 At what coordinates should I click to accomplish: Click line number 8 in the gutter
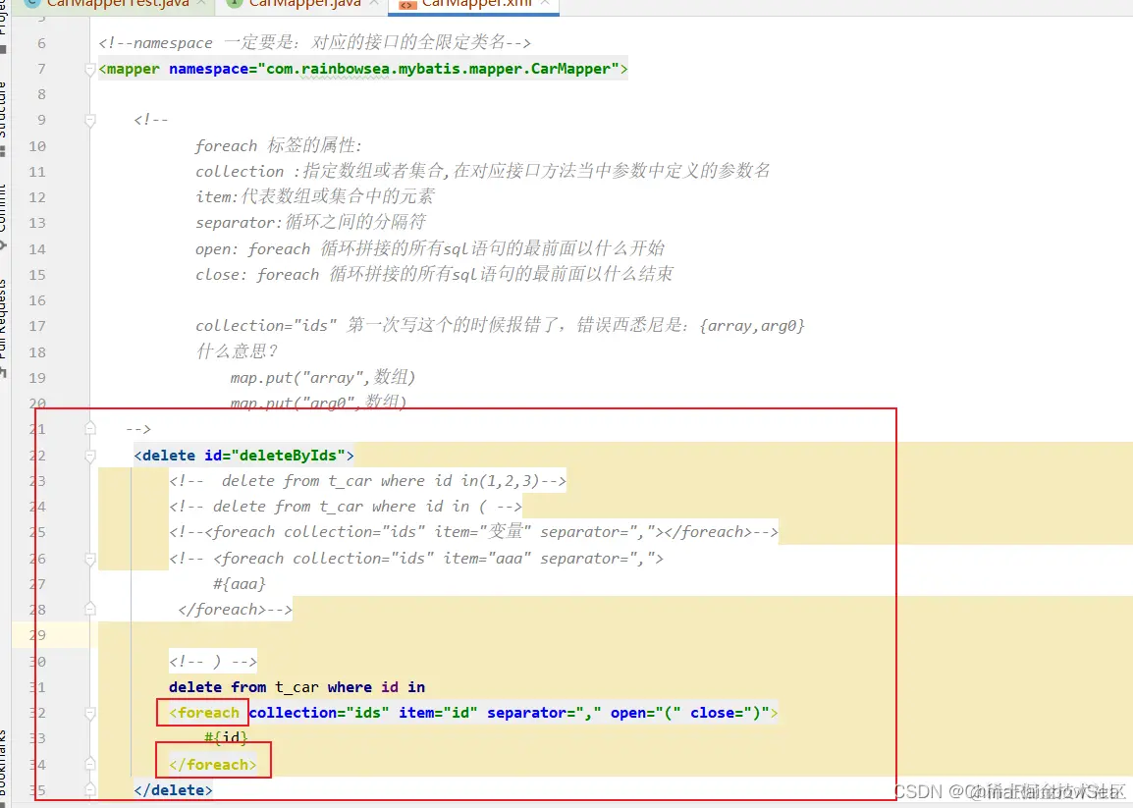click(x=41, y=94)
